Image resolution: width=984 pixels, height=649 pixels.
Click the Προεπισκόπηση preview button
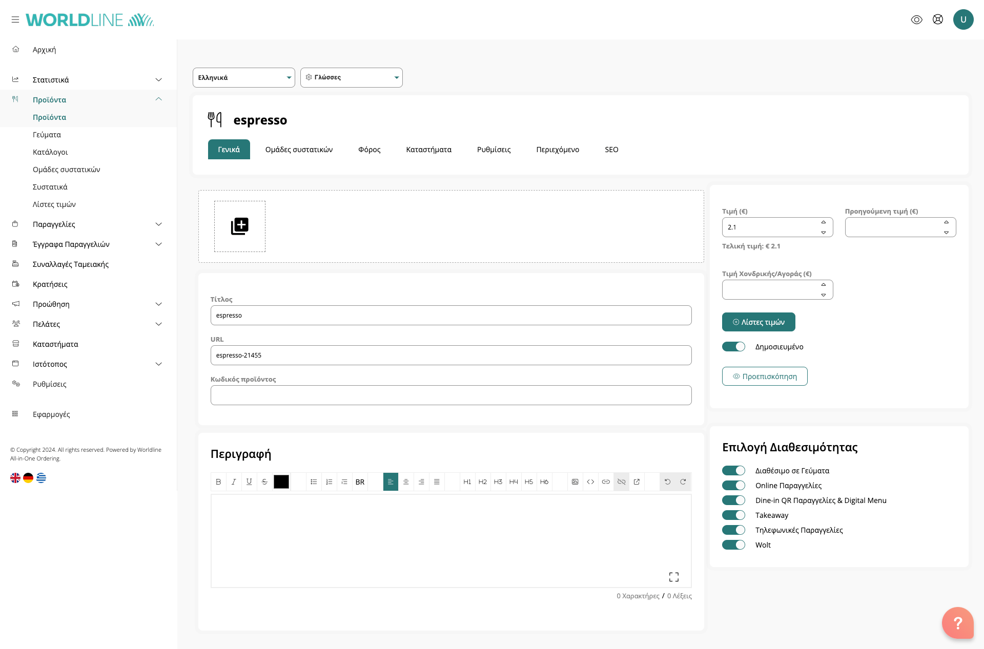764,376
